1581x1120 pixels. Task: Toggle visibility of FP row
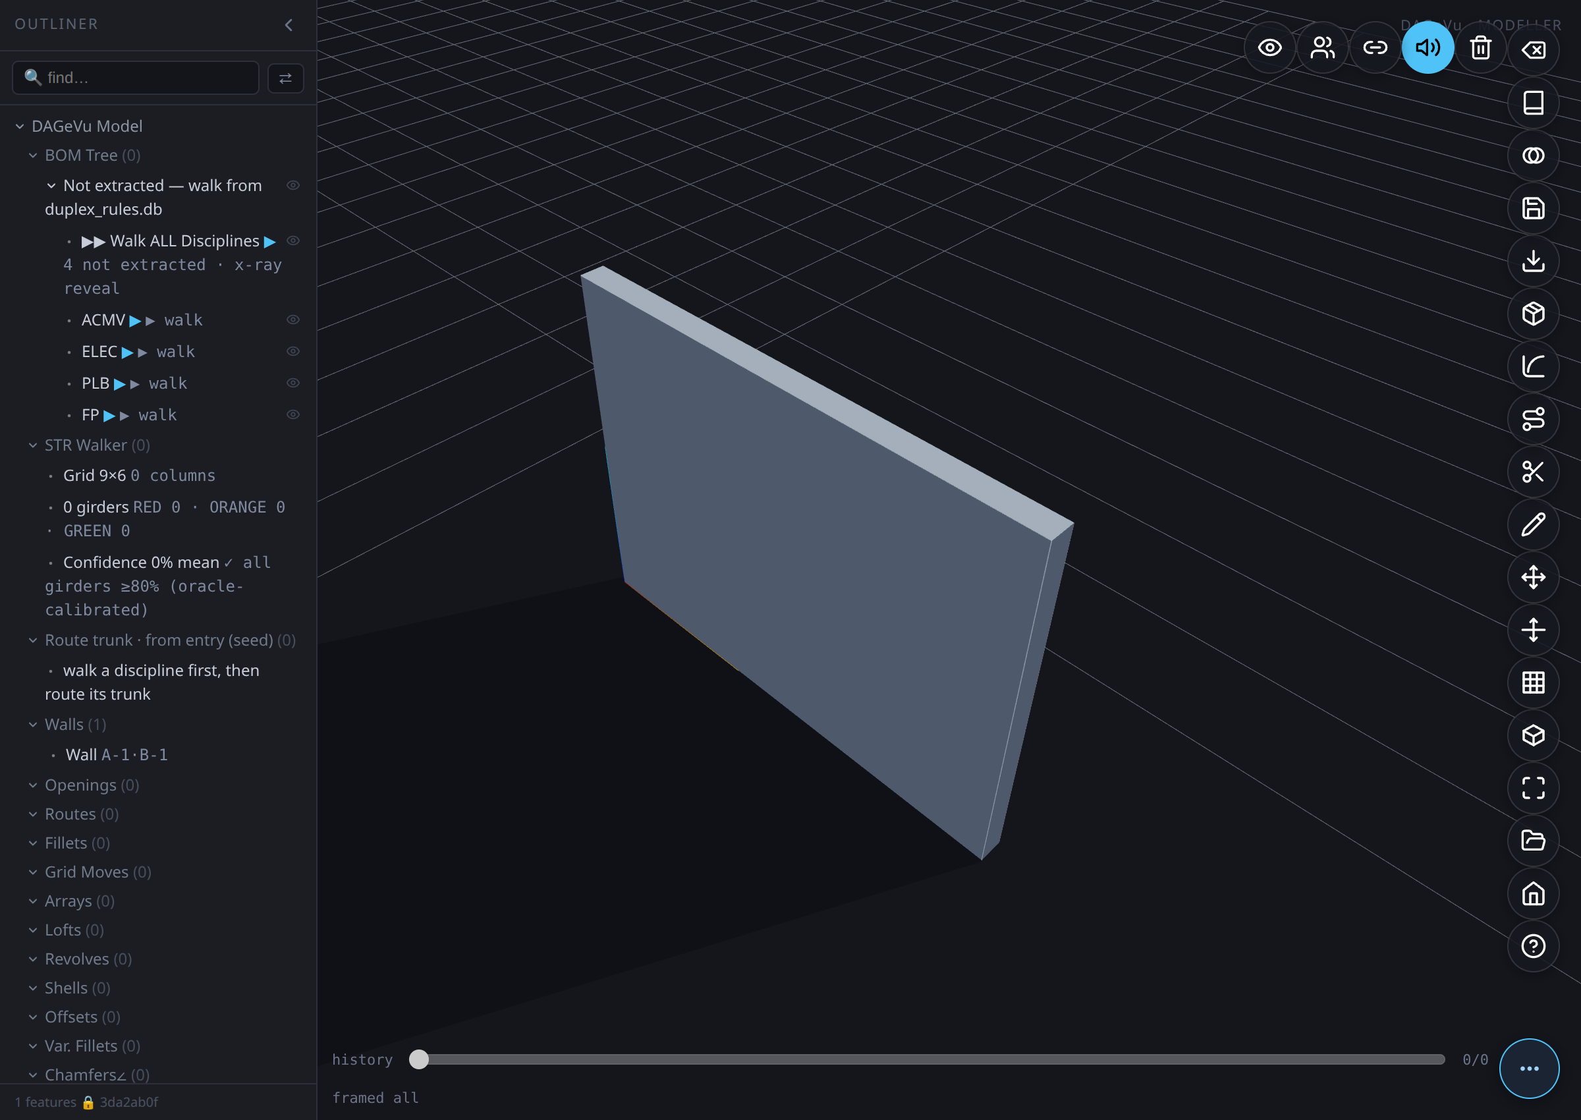293,414
